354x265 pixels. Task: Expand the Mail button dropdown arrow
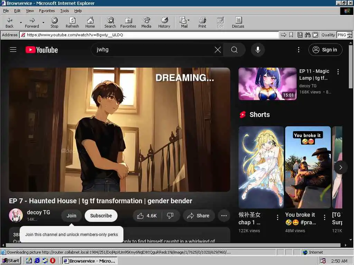click(x=188, y=20)
